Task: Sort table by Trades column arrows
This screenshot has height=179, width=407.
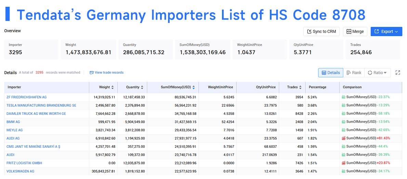Action: pos(300,87)
